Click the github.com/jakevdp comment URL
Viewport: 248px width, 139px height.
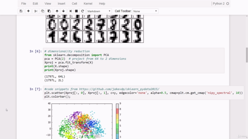click(x=119, y=89)
